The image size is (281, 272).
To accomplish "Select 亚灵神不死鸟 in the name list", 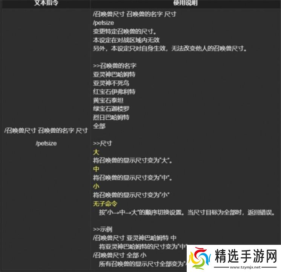I will (x=111, y=83).
